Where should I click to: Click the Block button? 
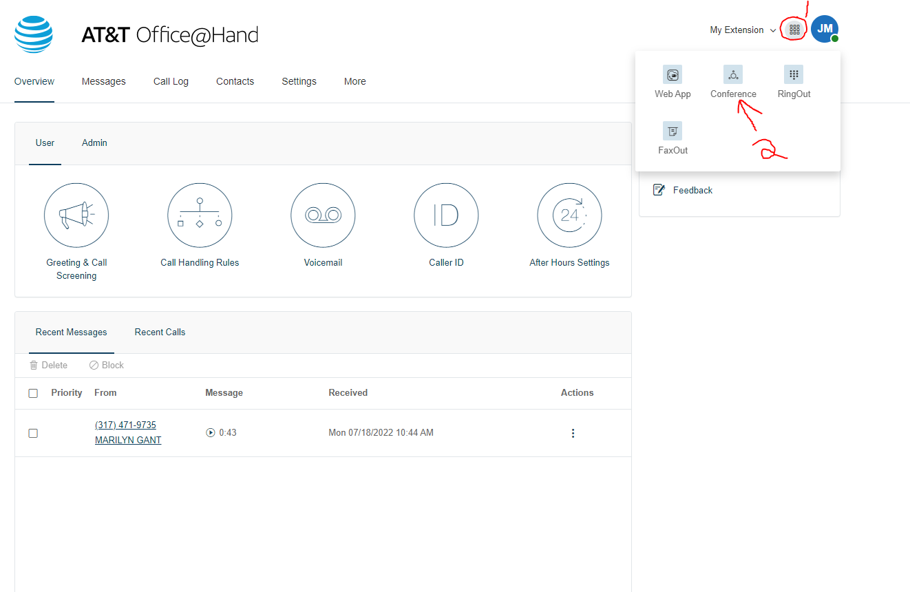(x=107, y=365)
